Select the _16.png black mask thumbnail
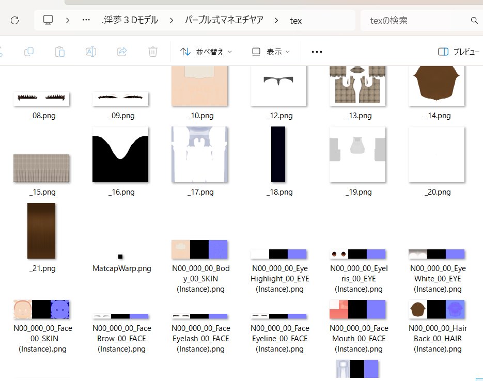483x381 pixels. pos(120,154)
